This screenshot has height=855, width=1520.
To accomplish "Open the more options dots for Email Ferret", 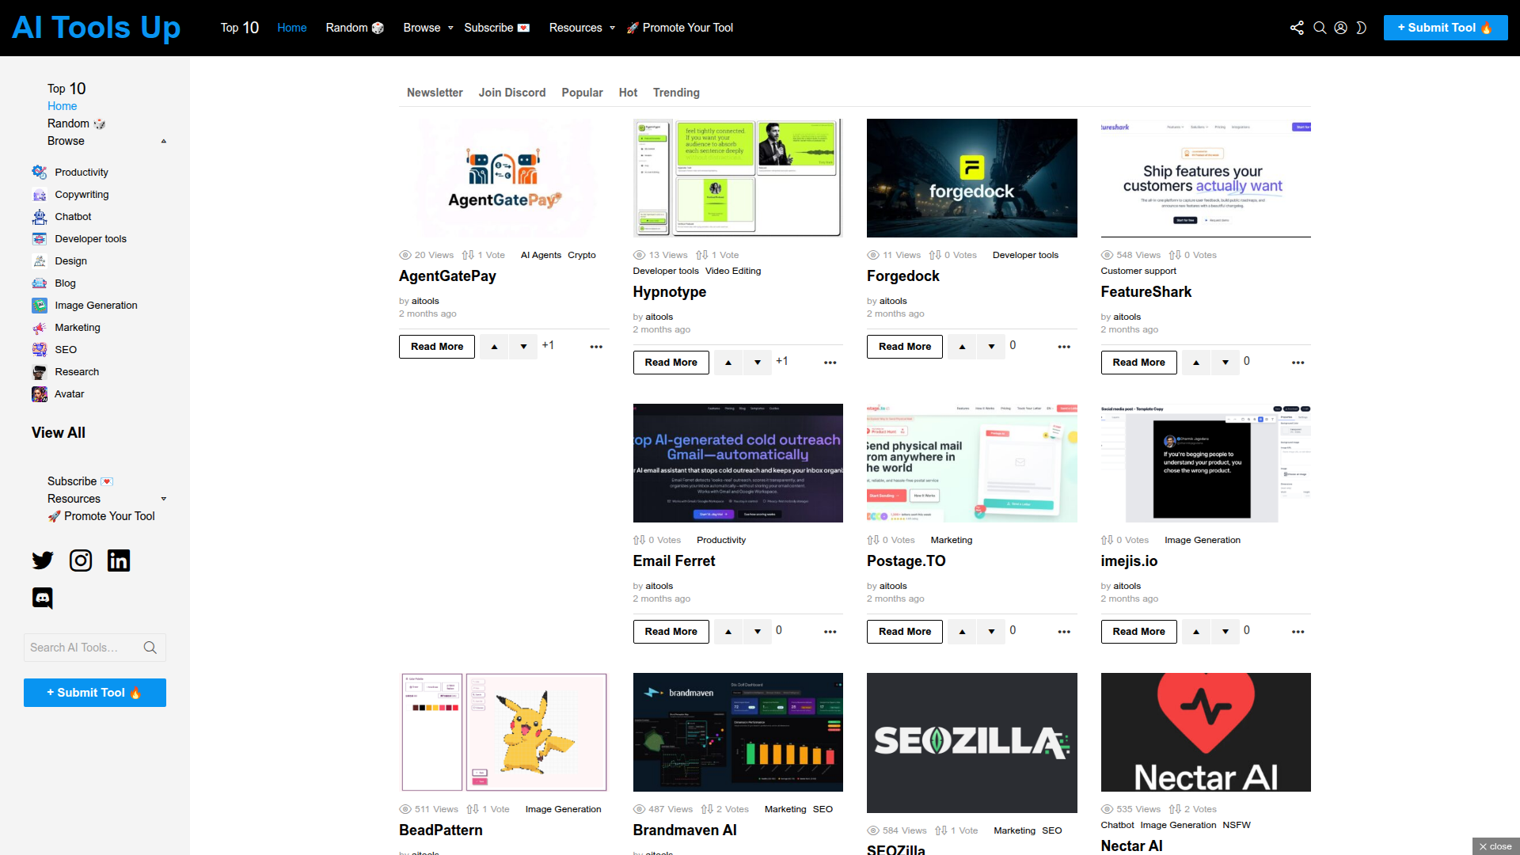I will coord(830,632).
